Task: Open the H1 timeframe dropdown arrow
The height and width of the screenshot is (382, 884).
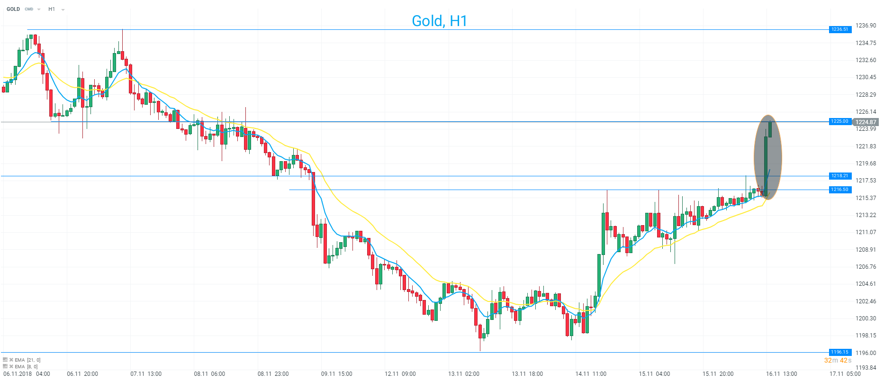Action: pyautogui.click(x=63, y=9)
